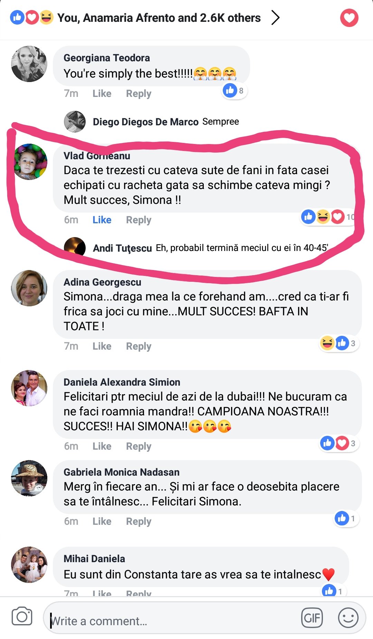Expand Diego Diegos De Marco's reply
Image resolution: width=373 pixels, height=639 pixels.
[x=152, y=121]
